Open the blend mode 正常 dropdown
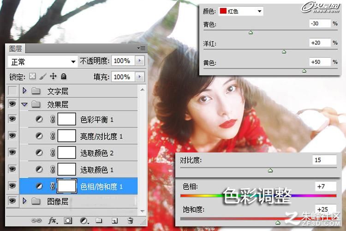The image size is (346, 231). point(43,61)
